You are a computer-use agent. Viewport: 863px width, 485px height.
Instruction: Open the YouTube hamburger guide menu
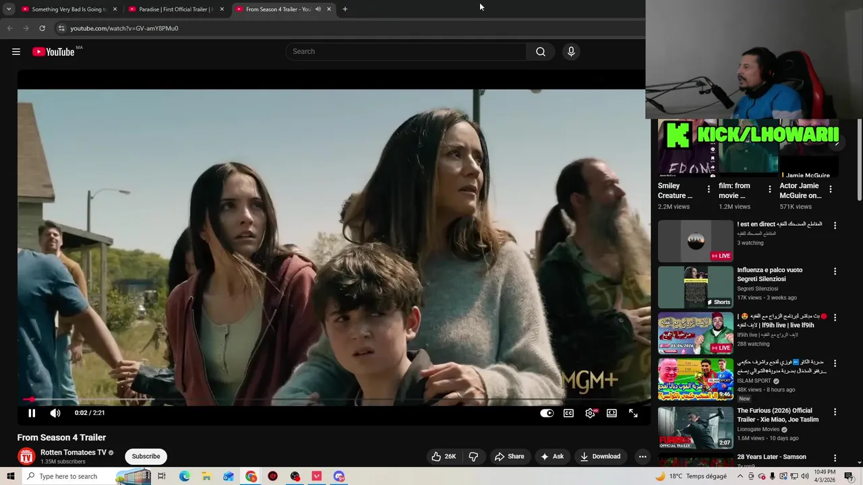point(16,52)
